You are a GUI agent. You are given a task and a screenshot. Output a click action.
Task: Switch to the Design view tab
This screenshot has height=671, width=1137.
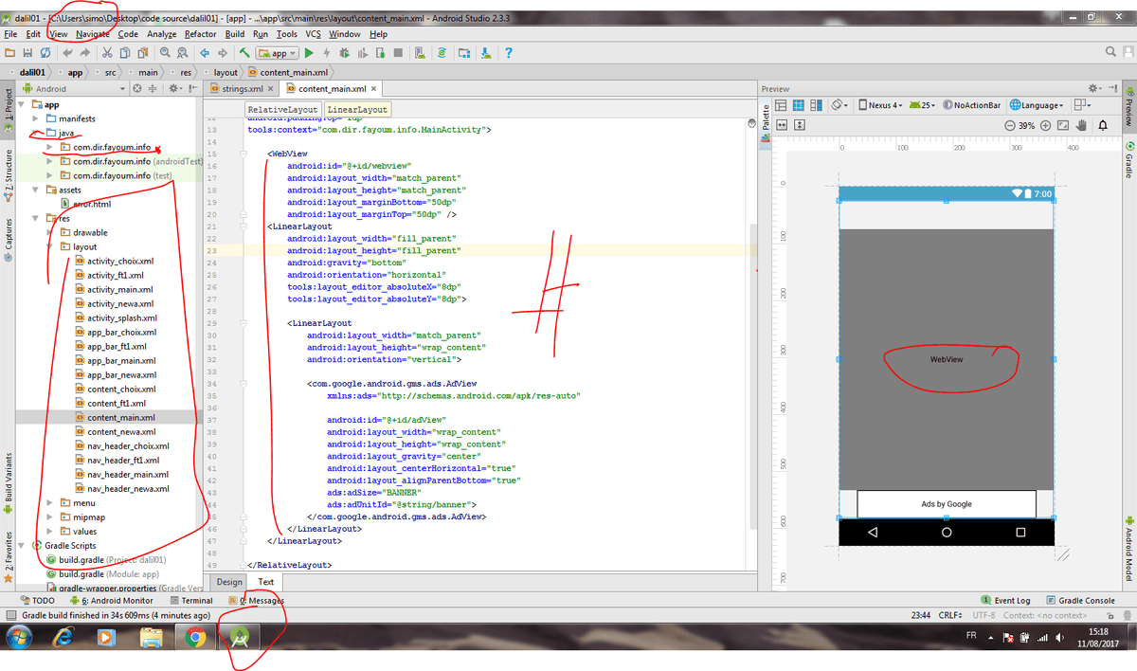tap(229, 582)
